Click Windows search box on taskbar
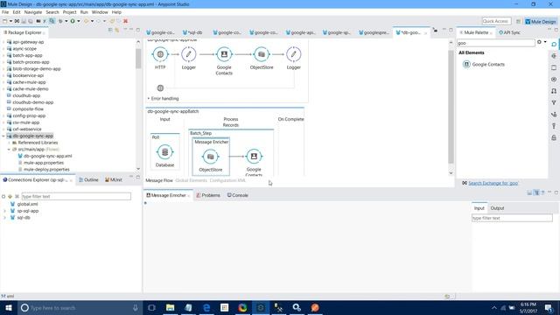Viewport: 560px width, 315px height. pyautogui.click(x=80, y=307)
